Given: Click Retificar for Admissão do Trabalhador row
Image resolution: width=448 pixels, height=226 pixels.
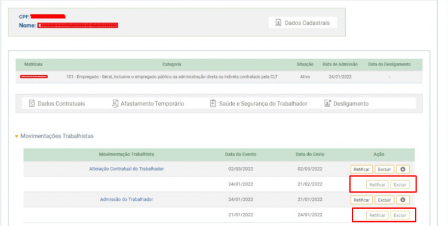Looking at the screenshot, I should tap(361, 200).
